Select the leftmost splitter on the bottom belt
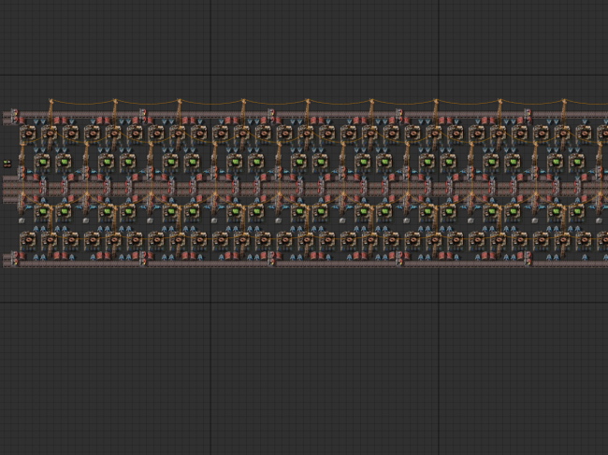The image size is (608, 455). pyautogui.click(x=14, y=259)
